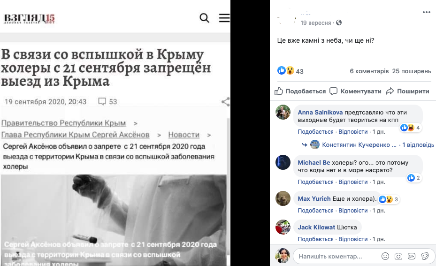Open the hamburger menu on Взгляд header
436x266 pixels.
coord(224,18)
